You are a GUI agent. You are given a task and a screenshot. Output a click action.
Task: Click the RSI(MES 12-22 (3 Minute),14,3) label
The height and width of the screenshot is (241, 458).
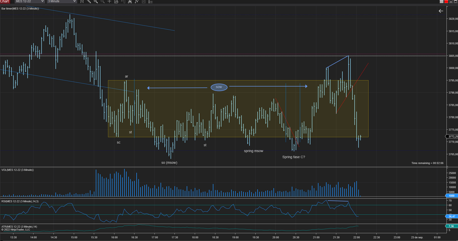[20, 201]
